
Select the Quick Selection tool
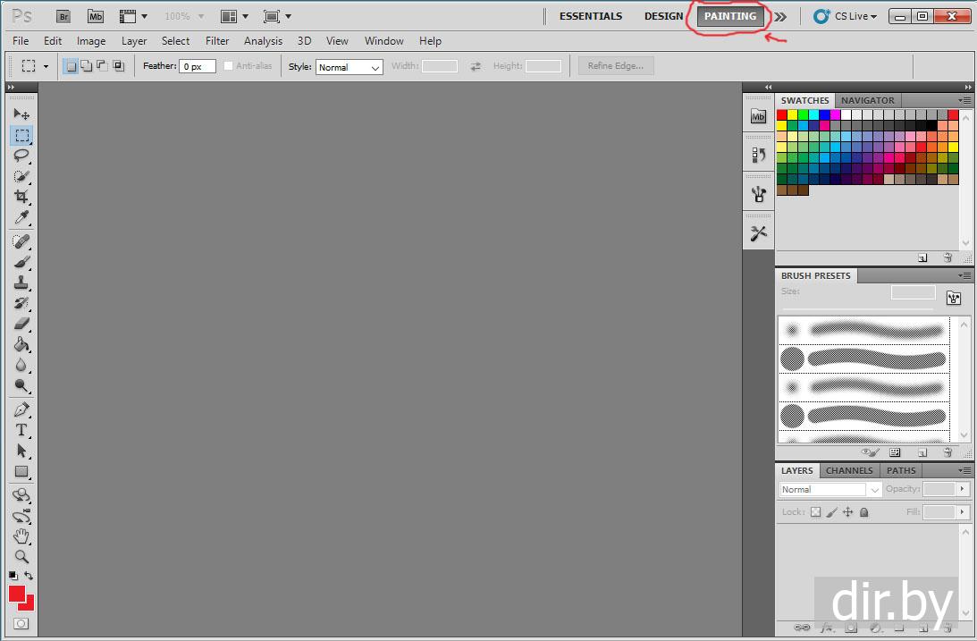[21, 176]
